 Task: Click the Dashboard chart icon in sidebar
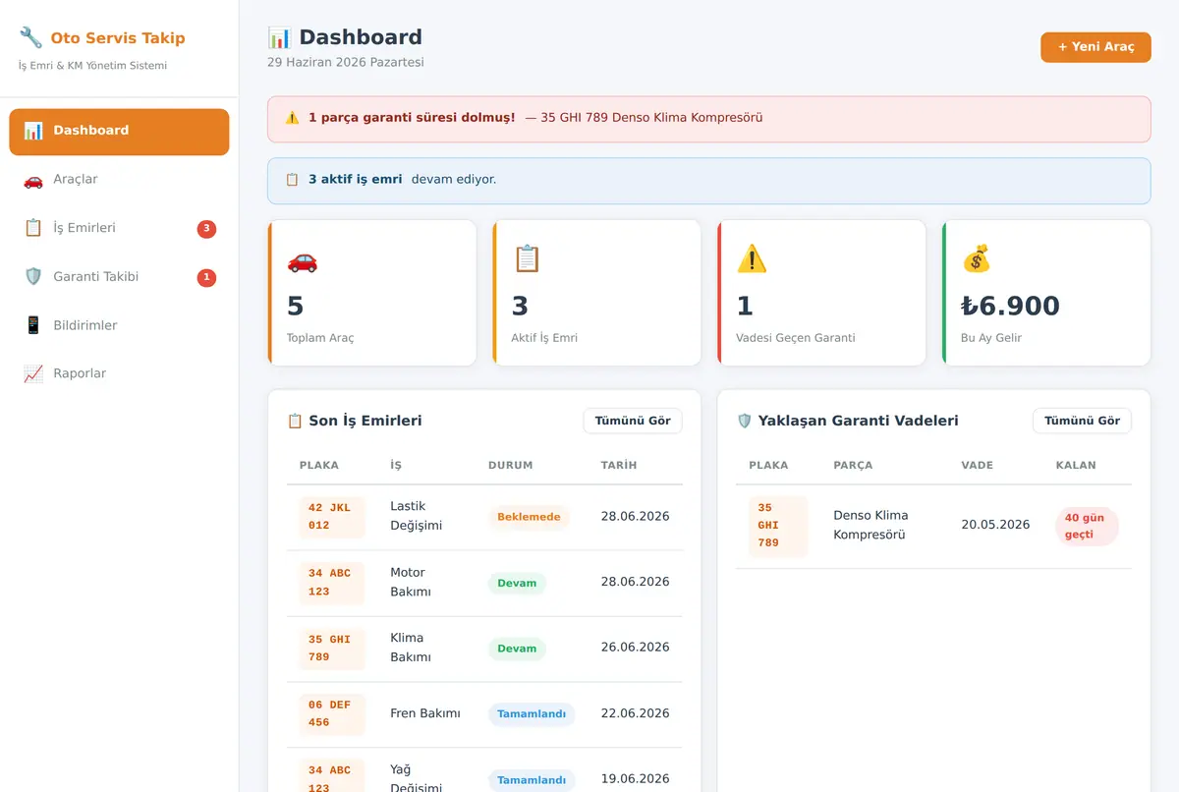tap(33, 131)
